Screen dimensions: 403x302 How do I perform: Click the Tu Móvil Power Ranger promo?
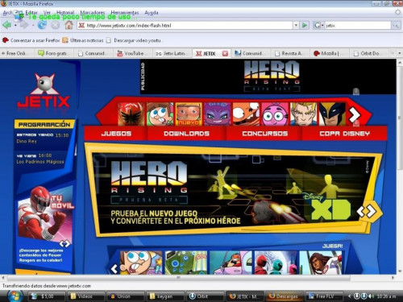[45, 215]
